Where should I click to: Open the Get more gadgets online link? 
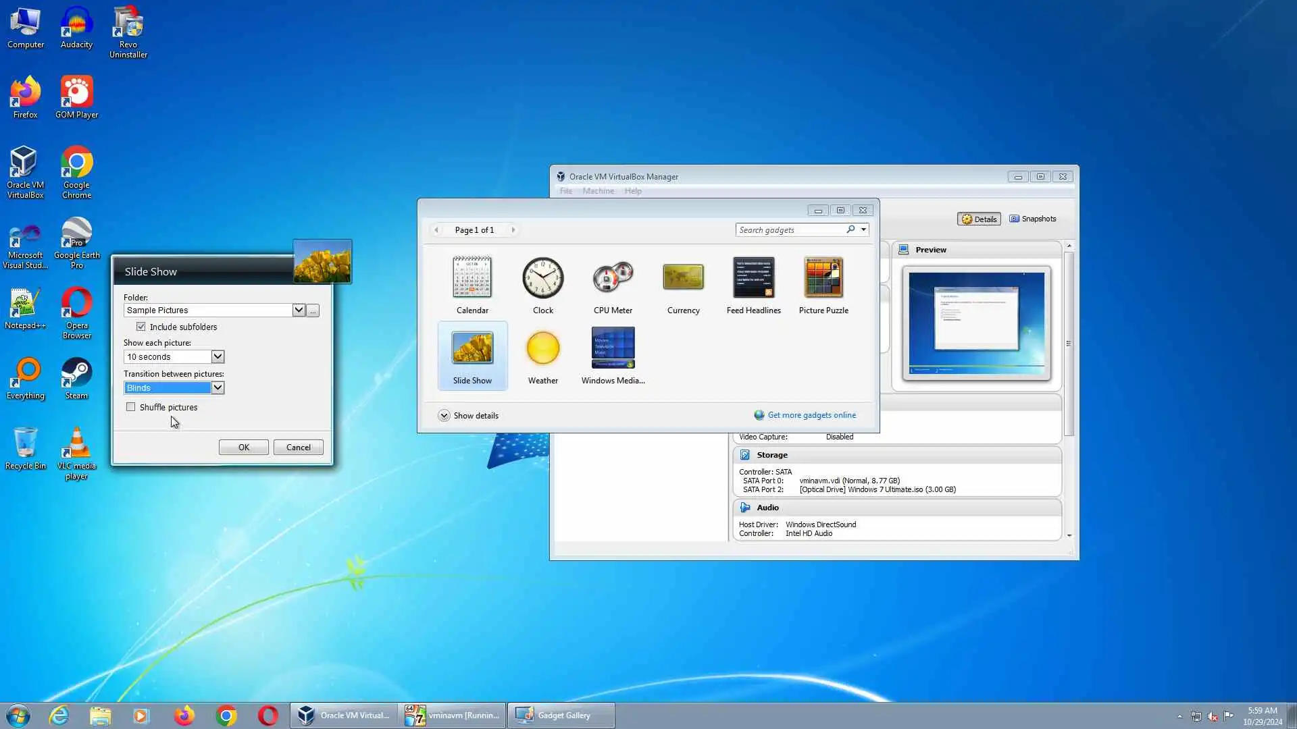pos(811,415)
